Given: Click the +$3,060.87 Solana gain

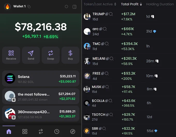Looking at the screenshot, I should pos(67,81).
